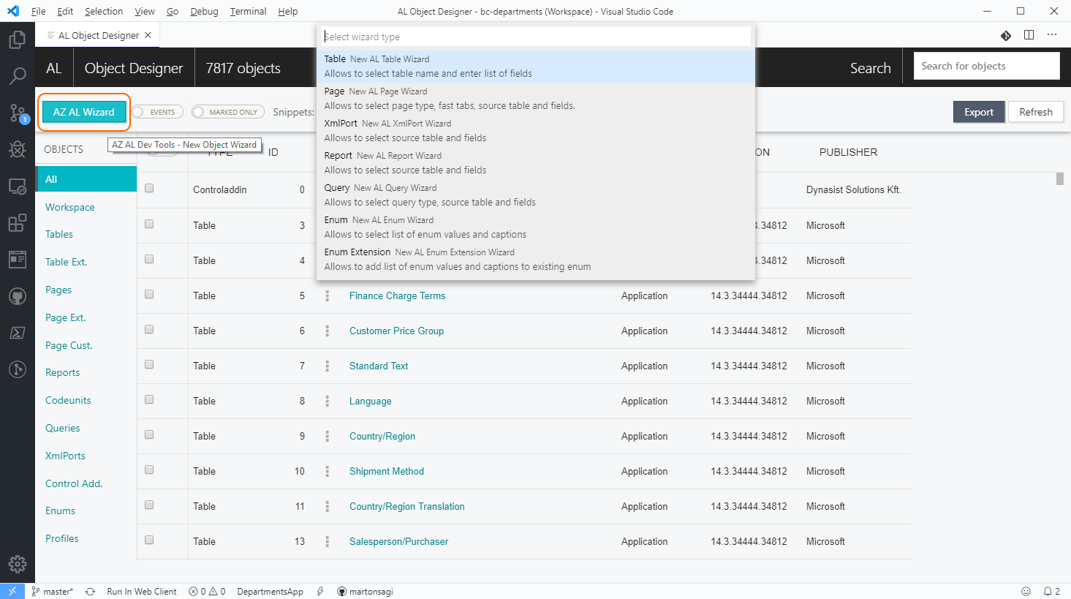Click the Export button

point(979,112)
